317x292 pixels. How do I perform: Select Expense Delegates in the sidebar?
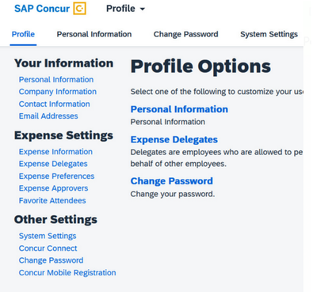[x=53, y=164]
